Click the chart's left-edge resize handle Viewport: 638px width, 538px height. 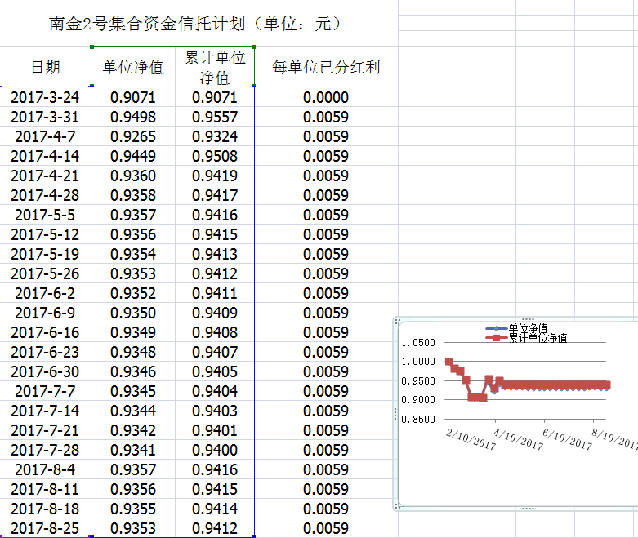pos(395,414)
